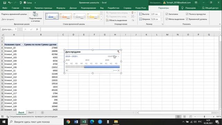Open the Разметка страницы tab
The width and height of the screenshot is (222, 125).
click(43, 8)
